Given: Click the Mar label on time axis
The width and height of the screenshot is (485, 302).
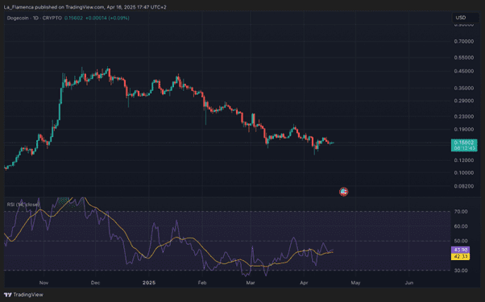Looking at the screenshot, I should point(251,283).
